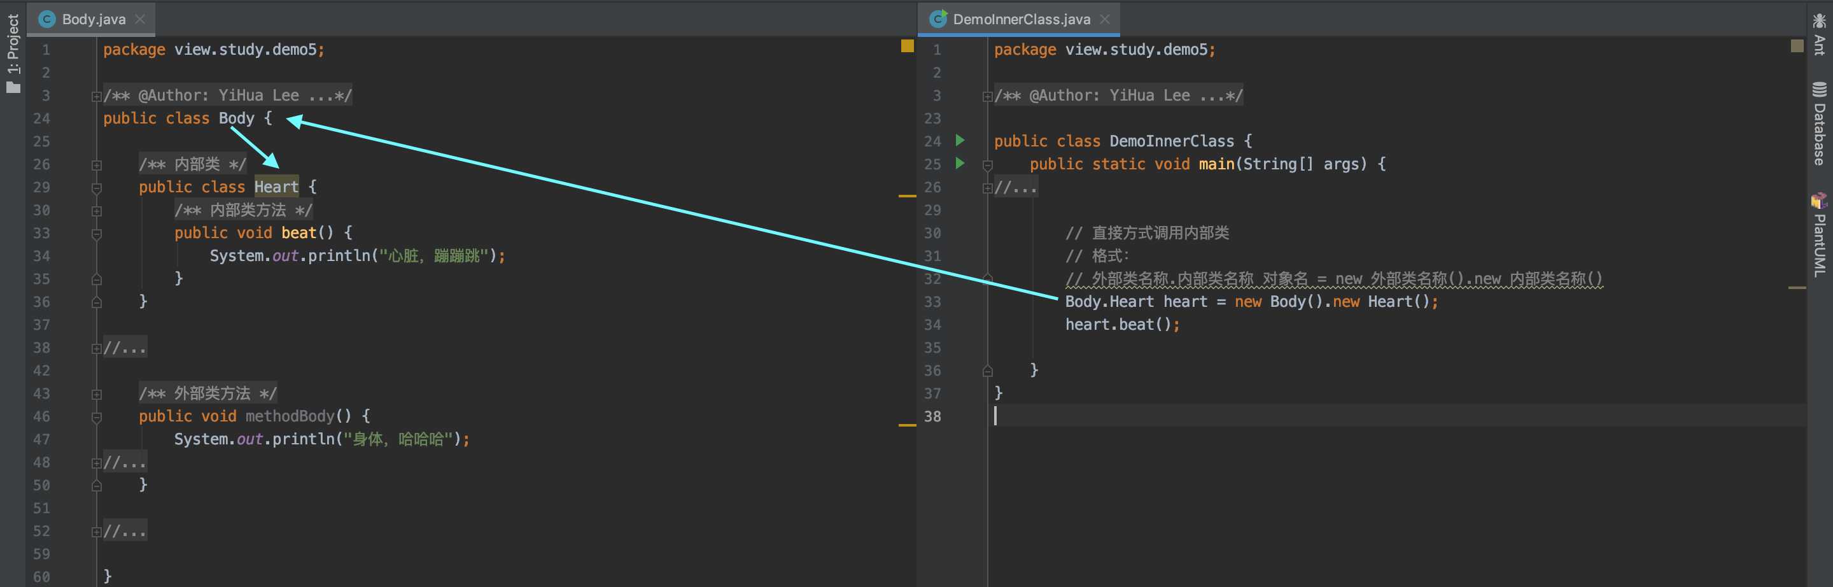
Task: Close the Body.java tab
Action: (x=140, y=19)
